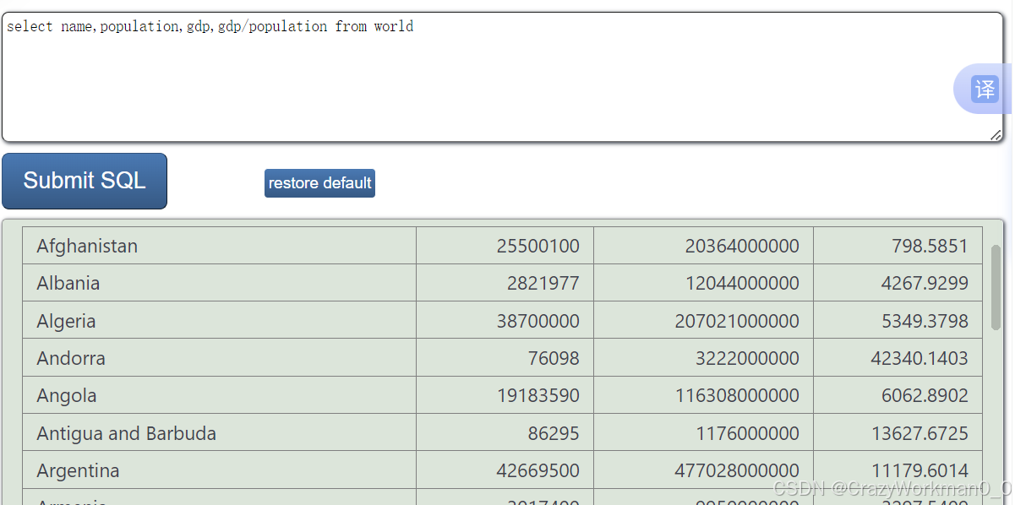Click the blue 译 translate icon

[985, 89]
